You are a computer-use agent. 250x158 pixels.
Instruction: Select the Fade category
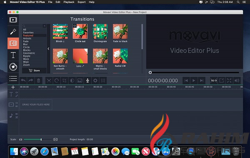point(26,41)
